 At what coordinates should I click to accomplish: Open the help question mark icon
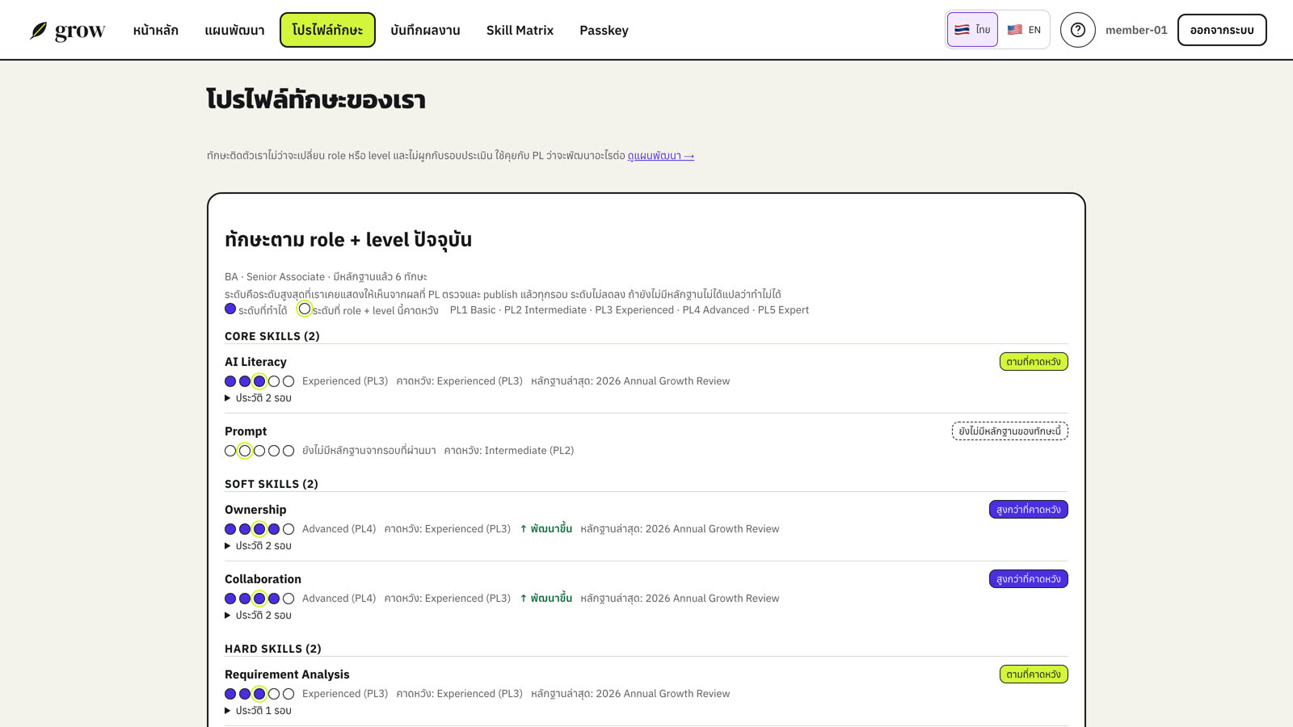click(1077, 30)
